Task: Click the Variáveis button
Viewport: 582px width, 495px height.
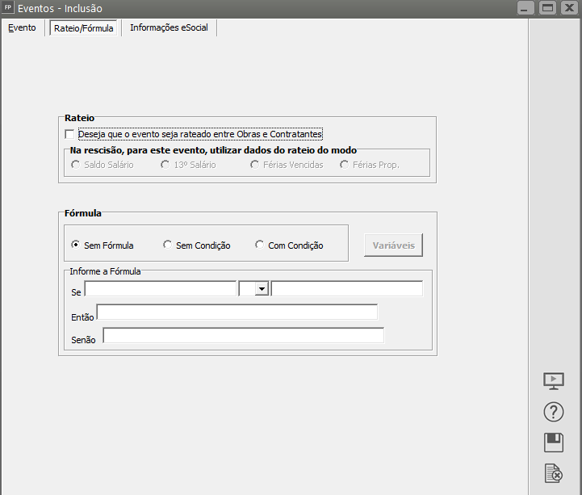Action: pos(393,245)
